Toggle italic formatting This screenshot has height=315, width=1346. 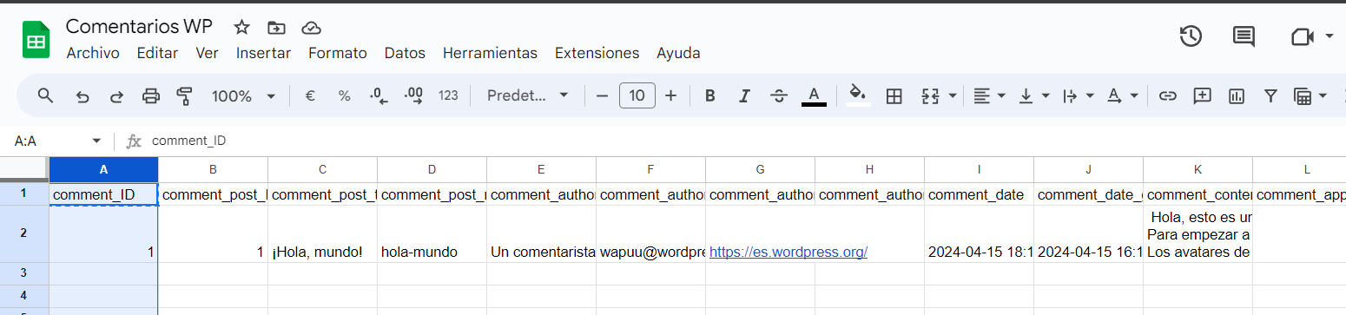pyautogui.click(x=743, y=95)
